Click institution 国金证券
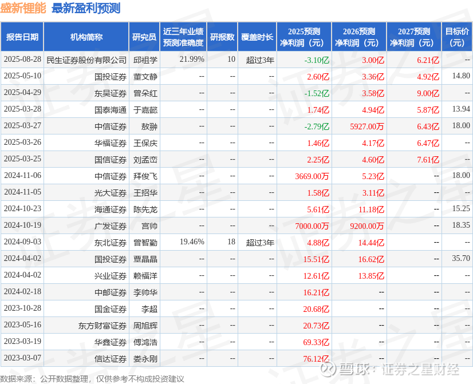 111,309
